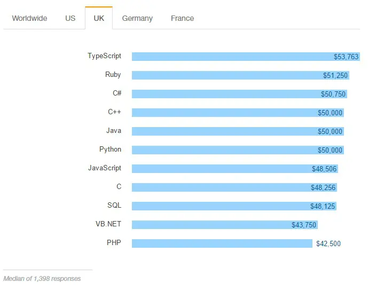
Task: Select the C# bar with $50,750
Action: (239, 94)
